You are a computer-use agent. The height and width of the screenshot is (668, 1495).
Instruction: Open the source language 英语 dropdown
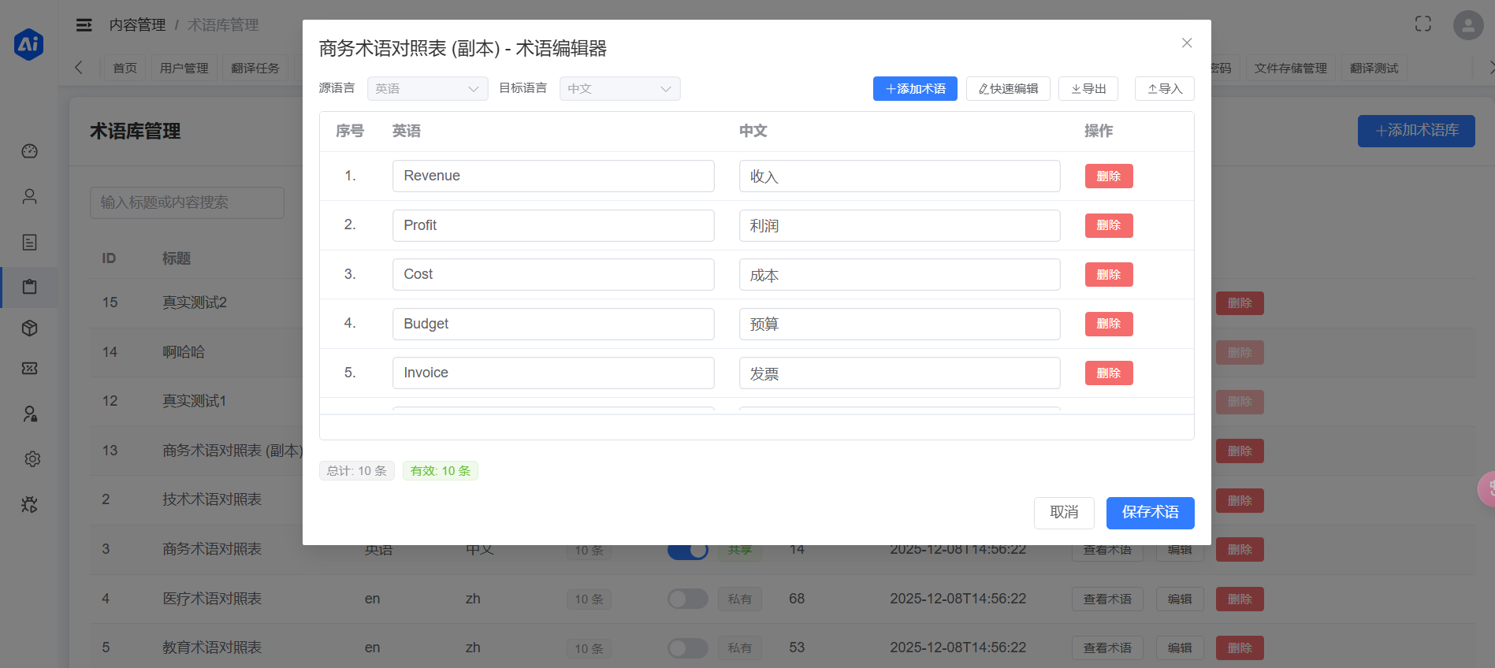(427, 89)
